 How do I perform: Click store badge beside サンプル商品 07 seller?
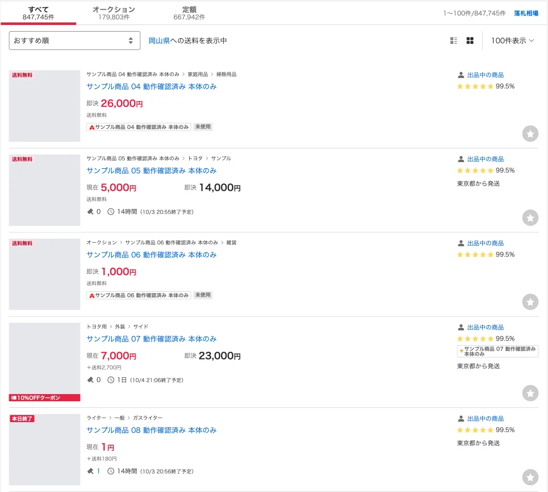(x=498, y=351)
